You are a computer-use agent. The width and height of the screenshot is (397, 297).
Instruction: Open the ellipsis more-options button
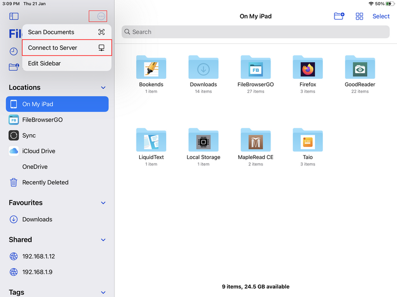[101, 16]
